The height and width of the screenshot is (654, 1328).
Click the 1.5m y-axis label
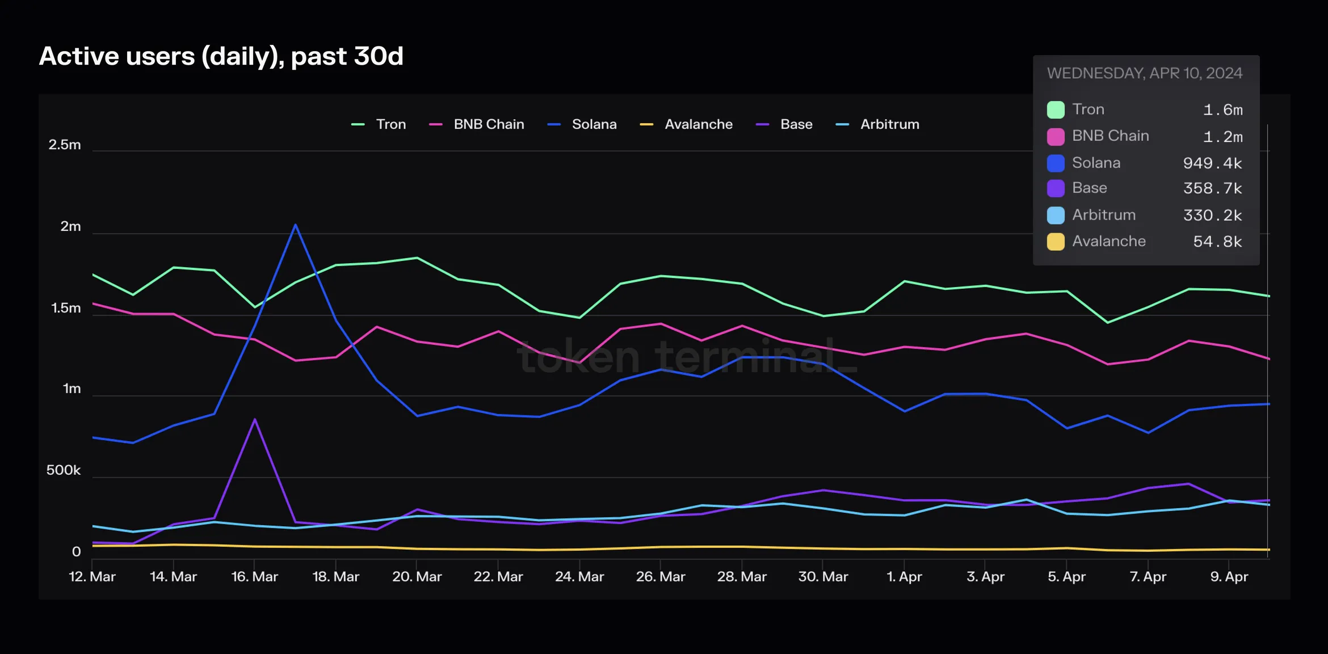[66, 309]
